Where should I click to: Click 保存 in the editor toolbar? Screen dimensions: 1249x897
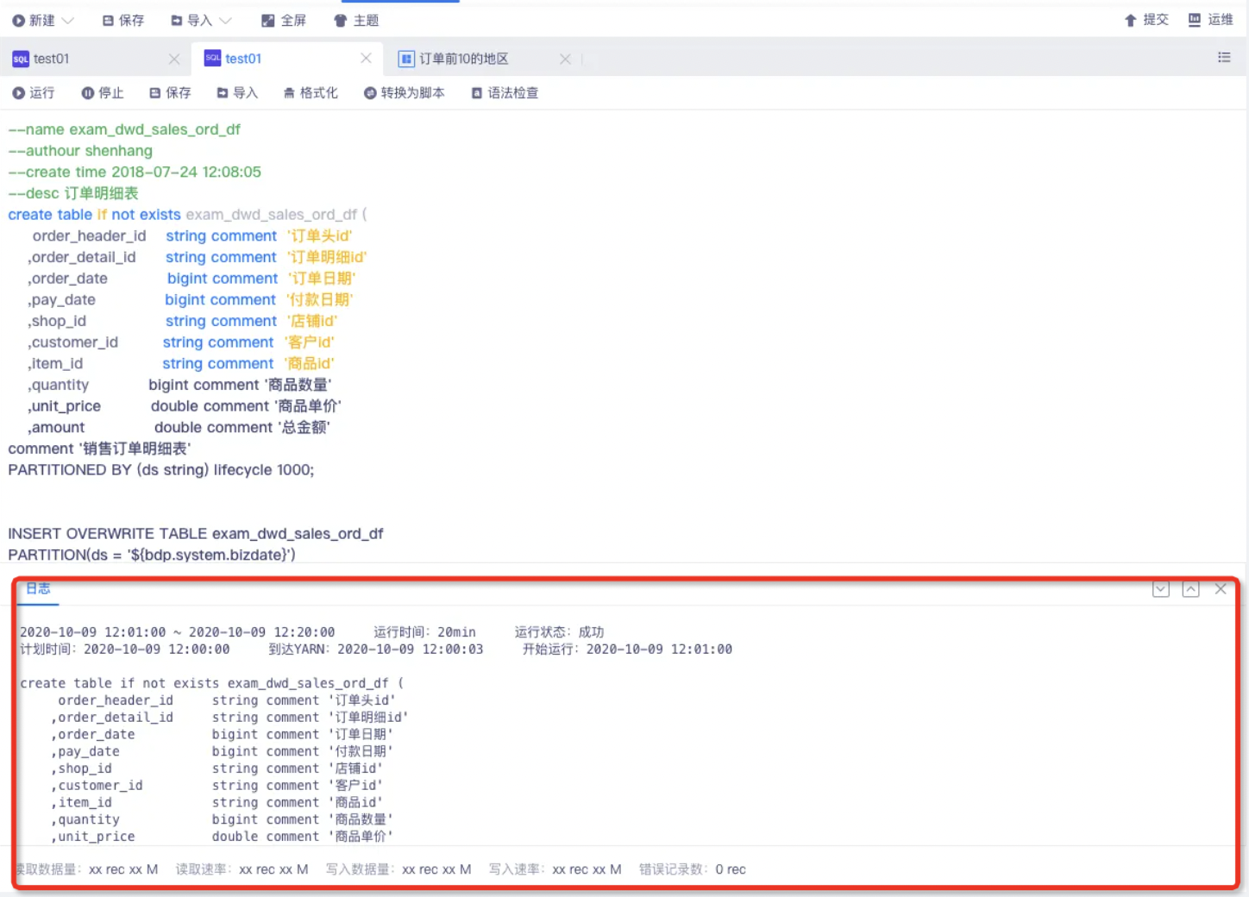tap(170, 92)
